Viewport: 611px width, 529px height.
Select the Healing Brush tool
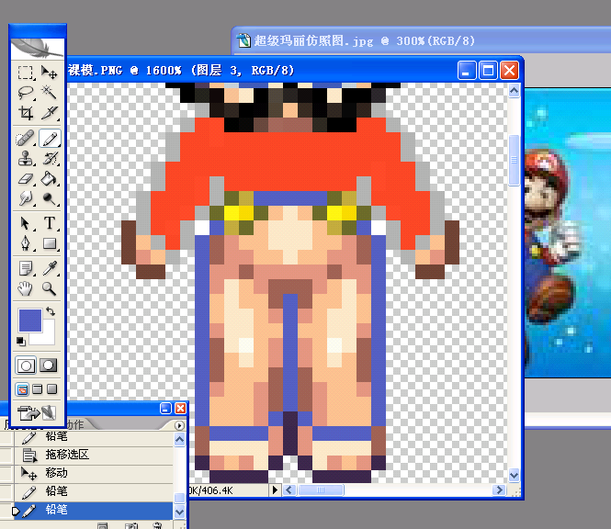coord(26,139)
